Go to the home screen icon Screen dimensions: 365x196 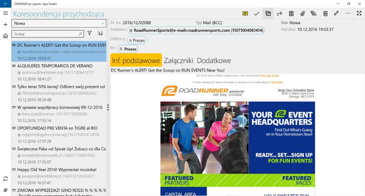click(x=6, y=36)
